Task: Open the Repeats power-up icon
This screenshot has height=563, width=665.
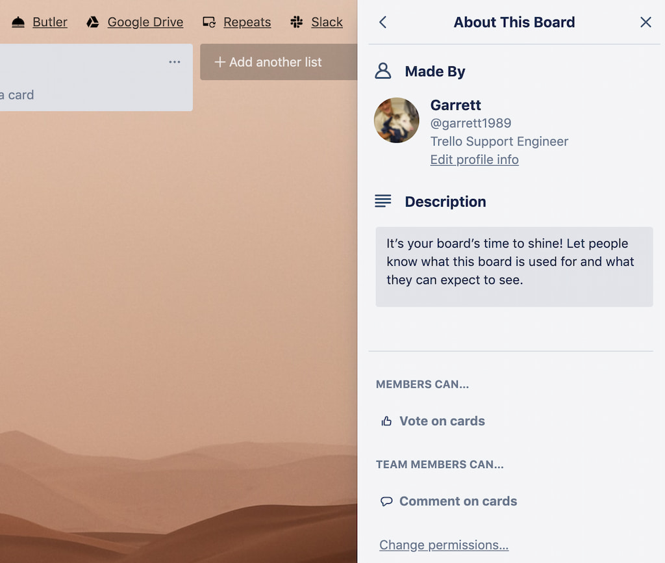Action: (x=209, y=21)
